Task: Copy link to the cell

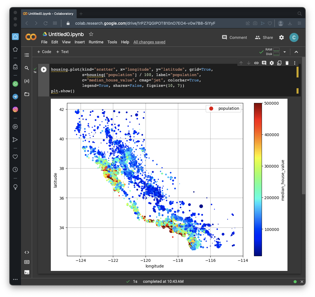Action: [256, 63]
